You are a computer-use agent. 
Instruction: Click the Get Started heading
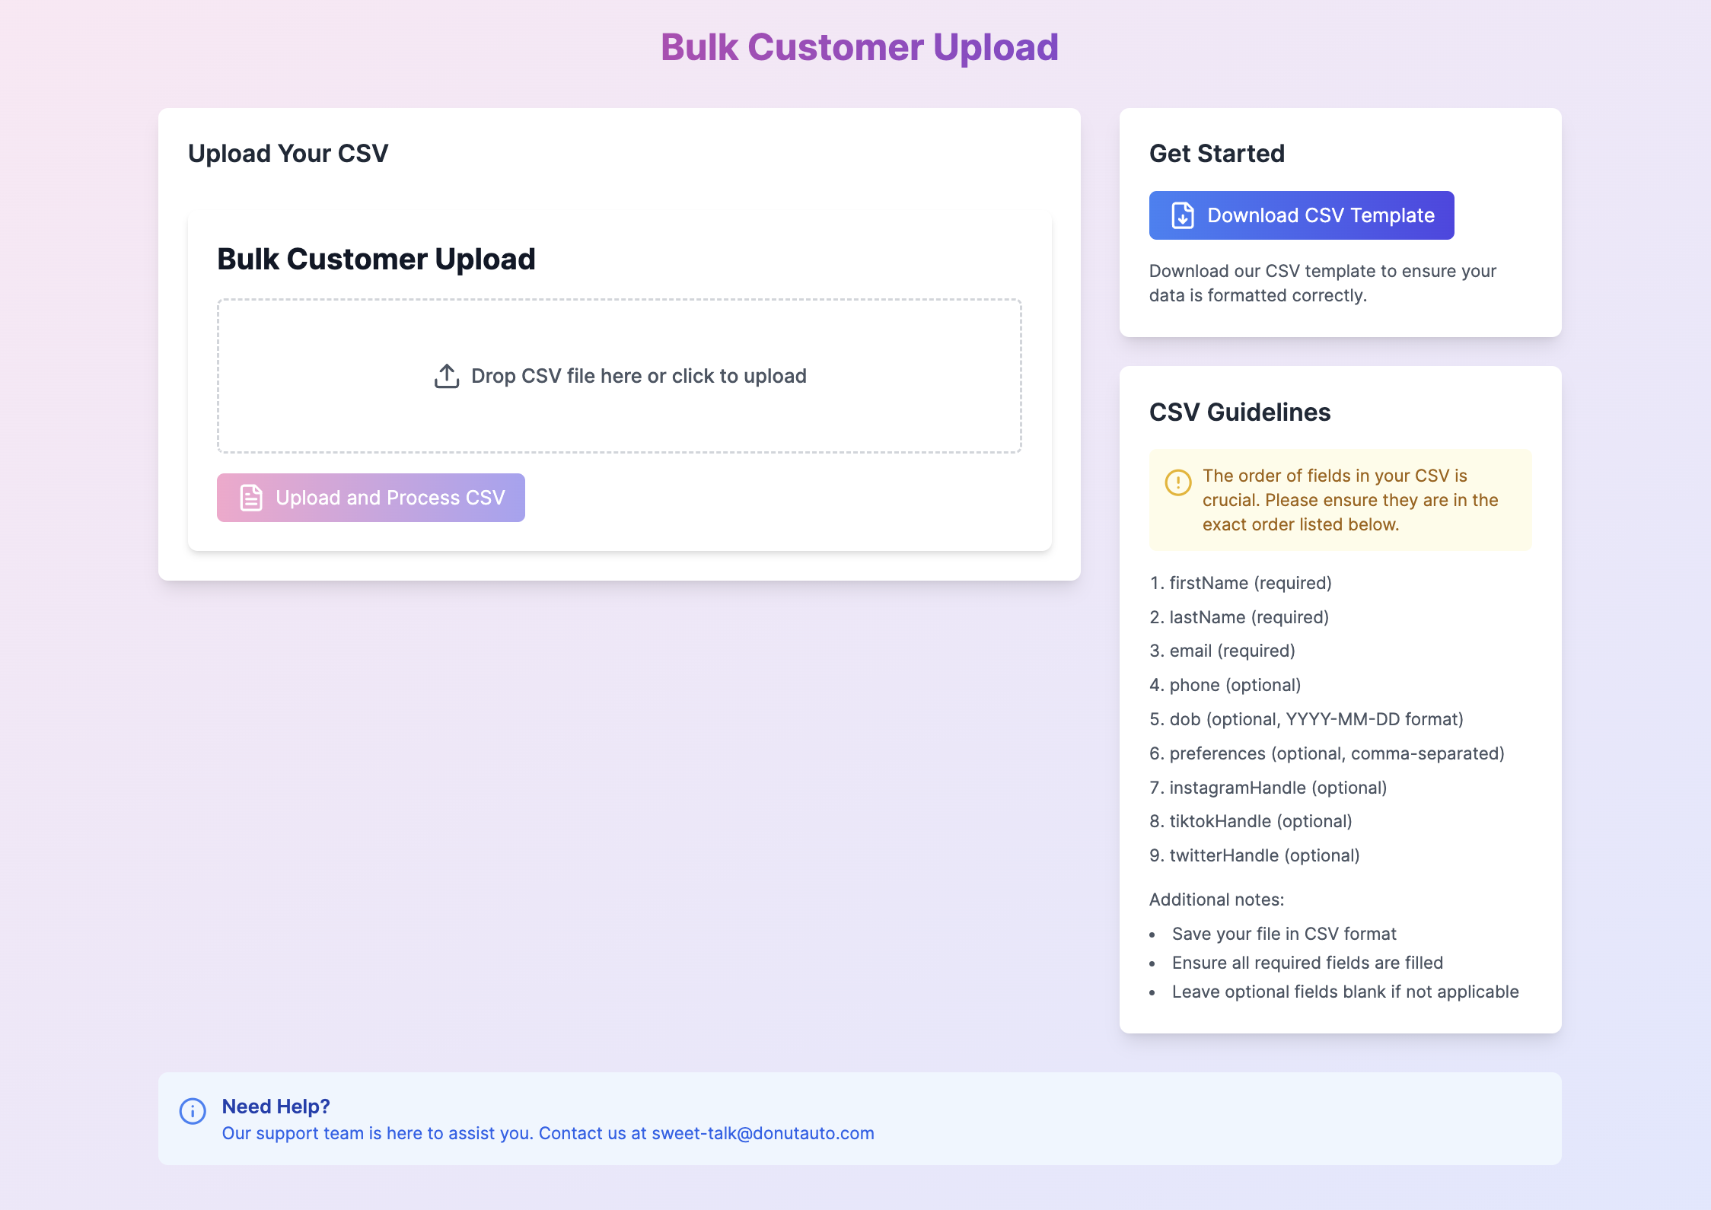tap(1216, 154)
